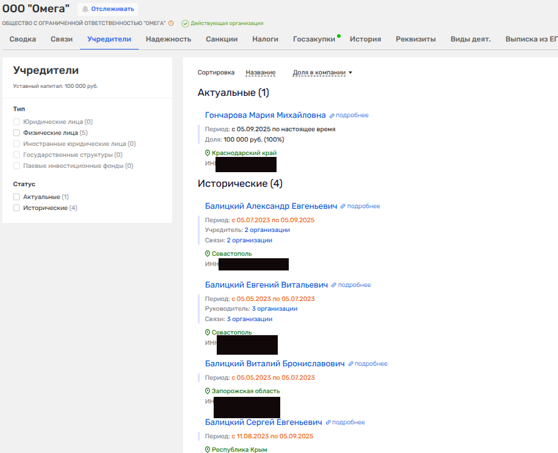Click the location pin icon next to Запорожская область
The image size is (558, 453).
pyautogui.click(x=208, y=391)
